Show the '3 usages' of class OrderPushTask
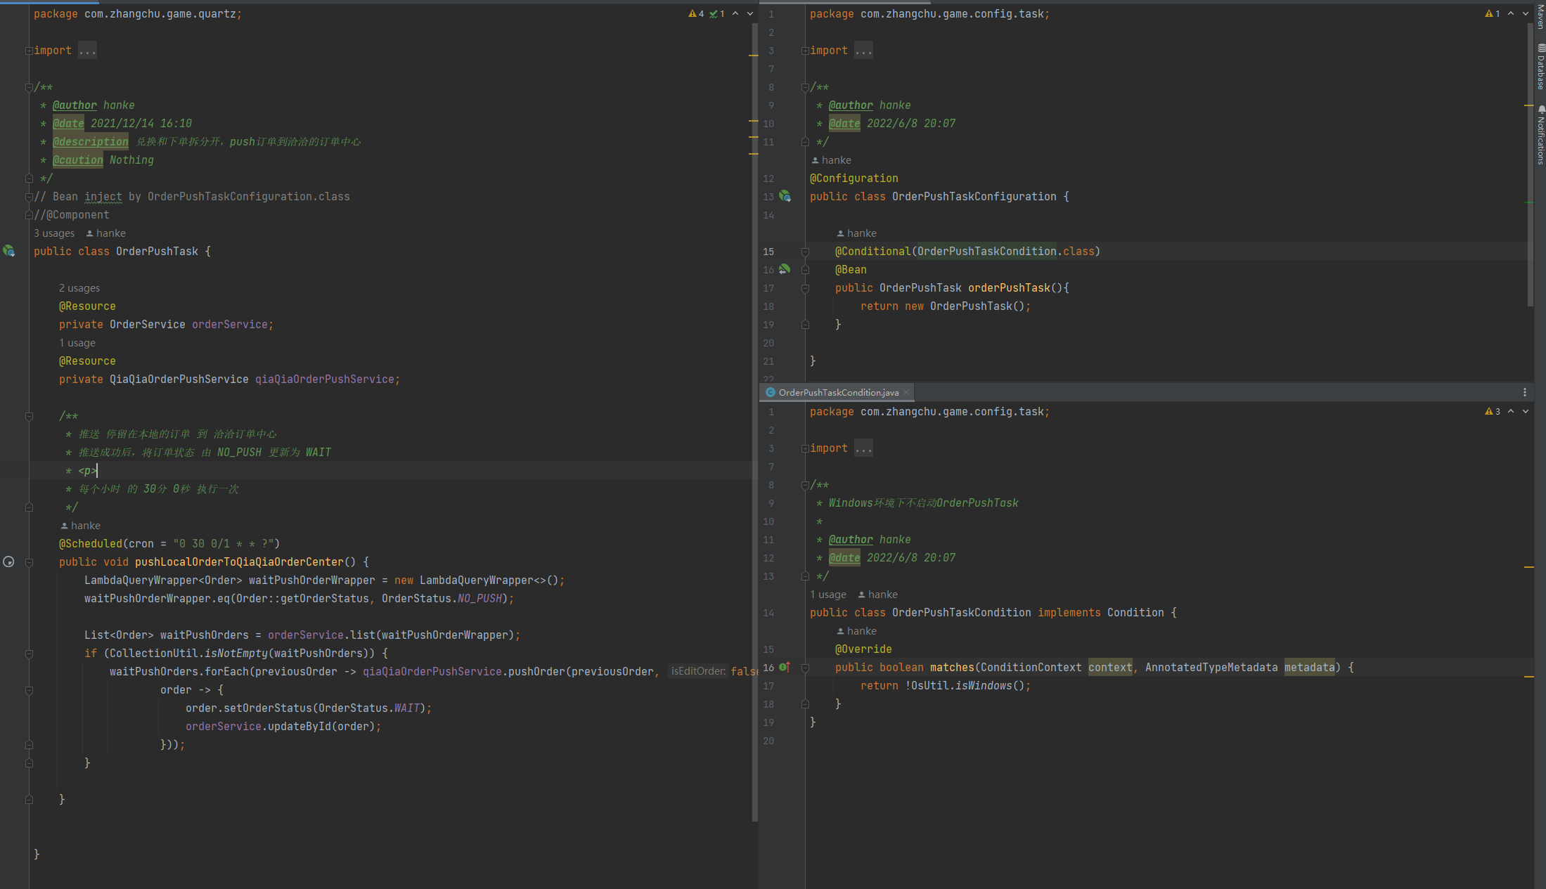Viewport: 1546px width, 889px height. pos(54,233)
